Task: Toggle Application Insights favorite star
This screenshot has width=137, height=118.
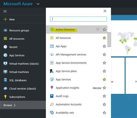Action: [x=104, y=88]
